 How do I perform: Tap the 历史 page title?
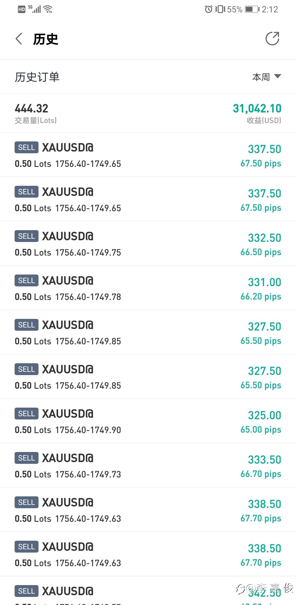[x=46, y=39]
